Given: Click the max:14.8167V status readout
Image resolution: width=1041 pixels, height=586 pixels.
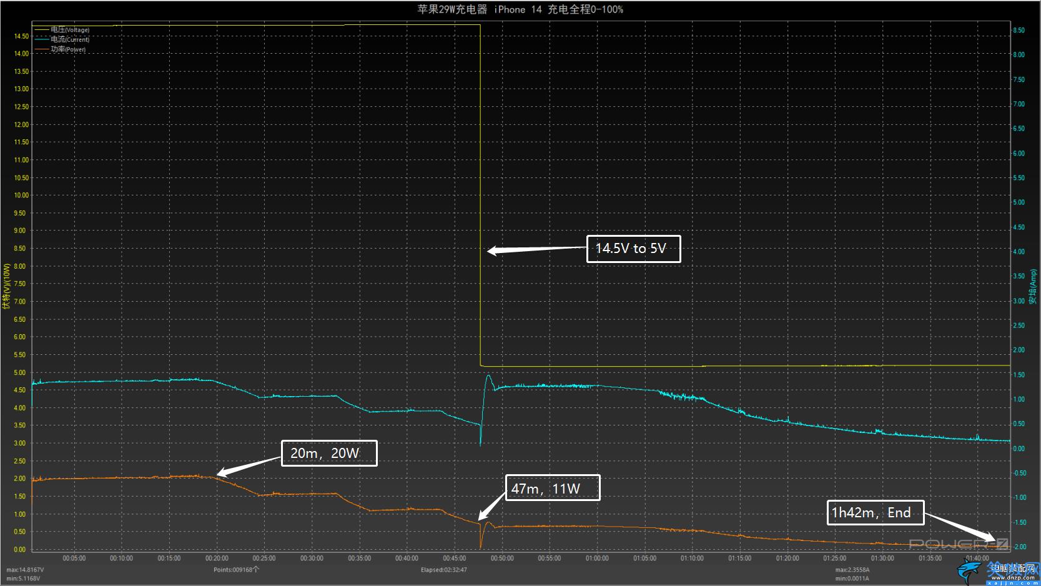Looking at the screenshot, I should tap(26, 570).
